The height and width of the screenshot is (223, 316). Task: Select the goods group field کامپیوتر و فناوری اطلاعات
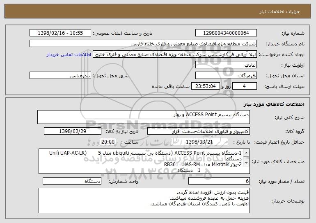point(199,131)
